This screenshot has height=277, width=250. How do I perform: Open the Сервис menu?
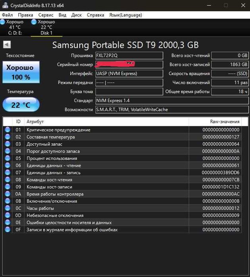[46, 15]
